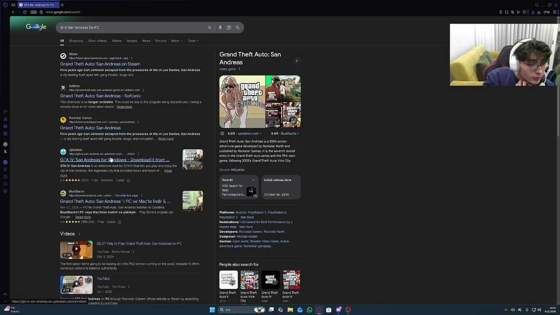Open a new browser tab
The width and height of the screenshot is (560, 315).
62,5
